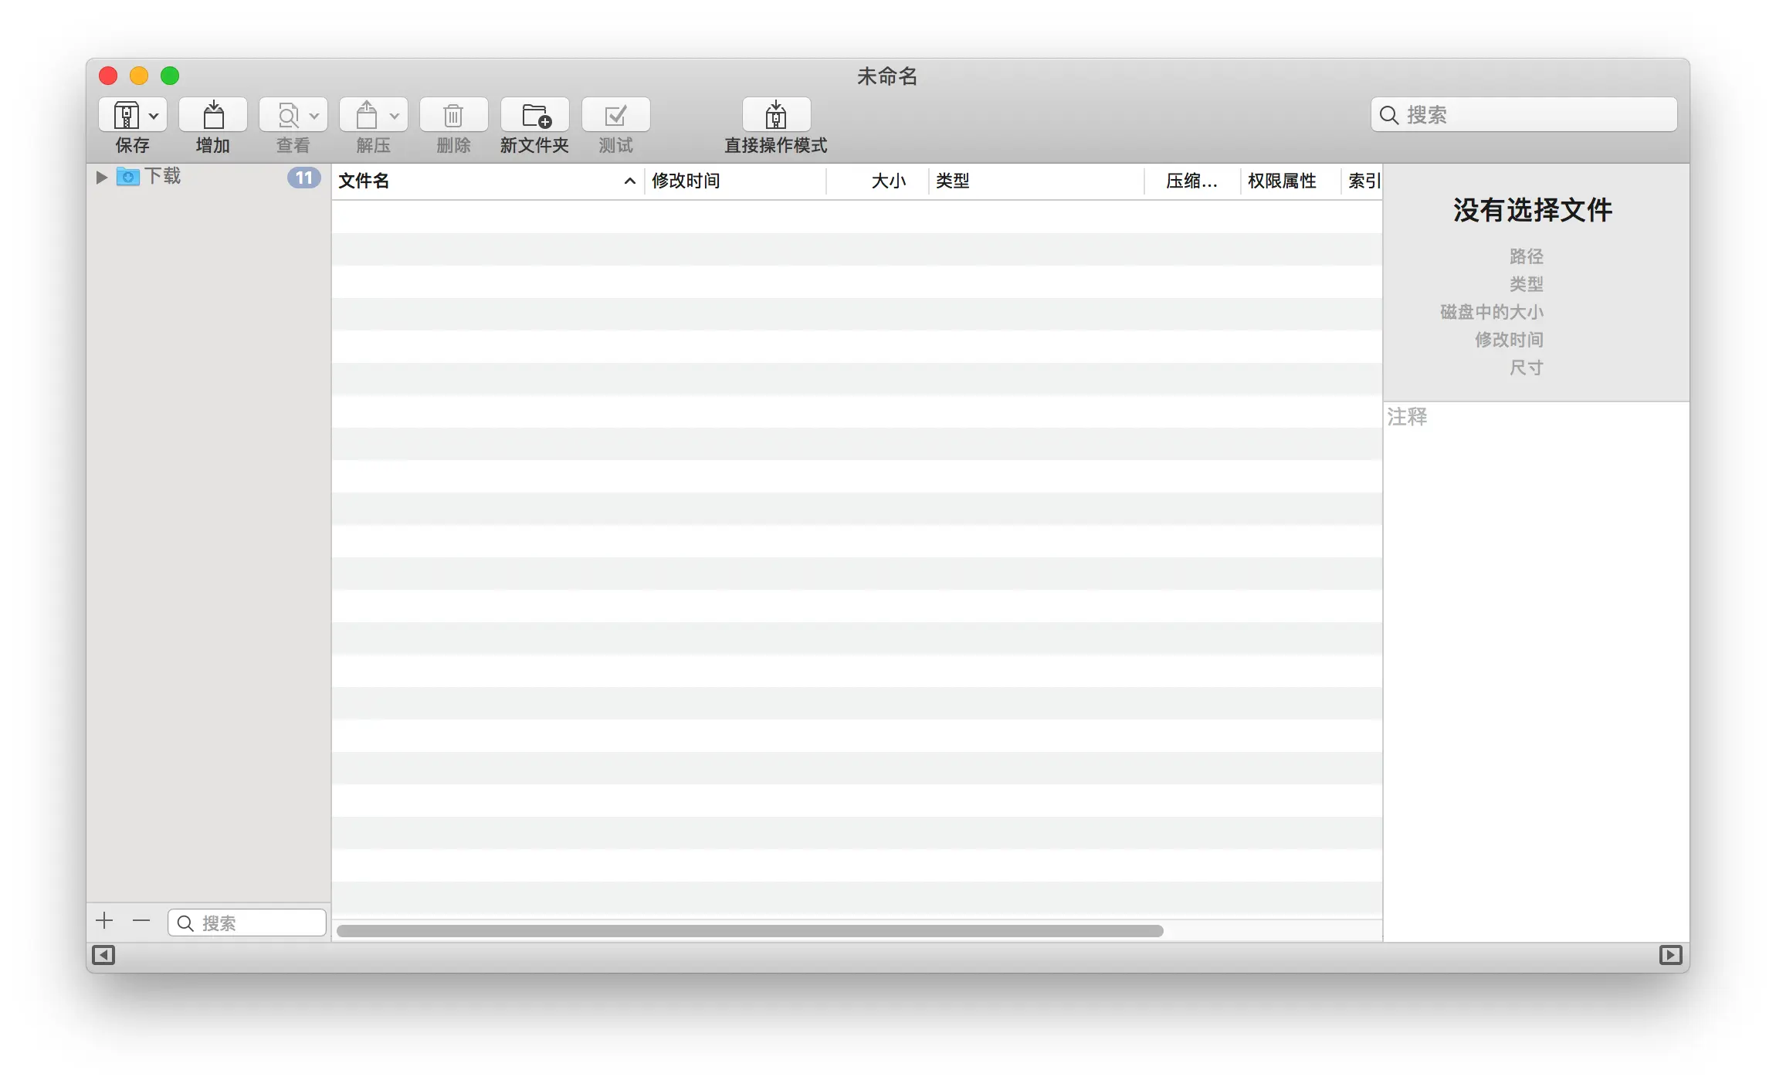Sort by 文件名 column header

tap(479, 181)
